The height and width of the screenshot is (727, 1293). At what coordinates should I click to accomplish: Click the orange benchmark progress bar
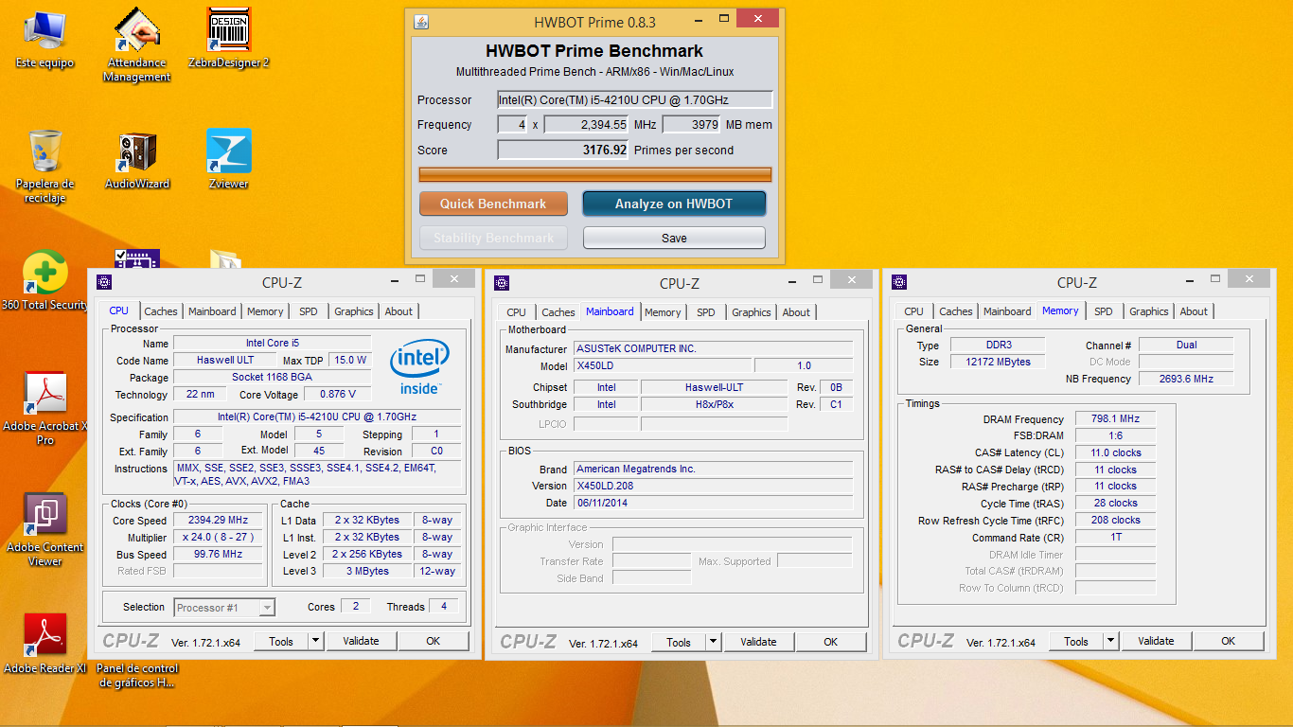tap(595, 174)
